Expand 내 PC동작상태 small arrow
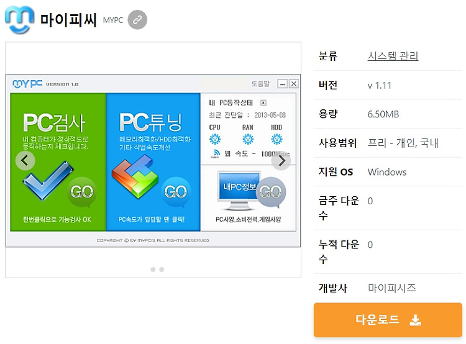Viewport: 466px width, 344px height. 263,103
